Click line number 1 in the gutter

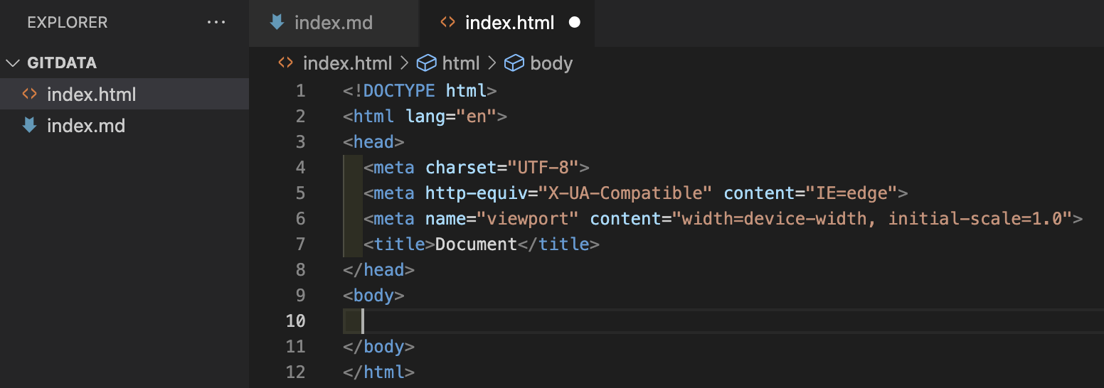click(300, 91)
